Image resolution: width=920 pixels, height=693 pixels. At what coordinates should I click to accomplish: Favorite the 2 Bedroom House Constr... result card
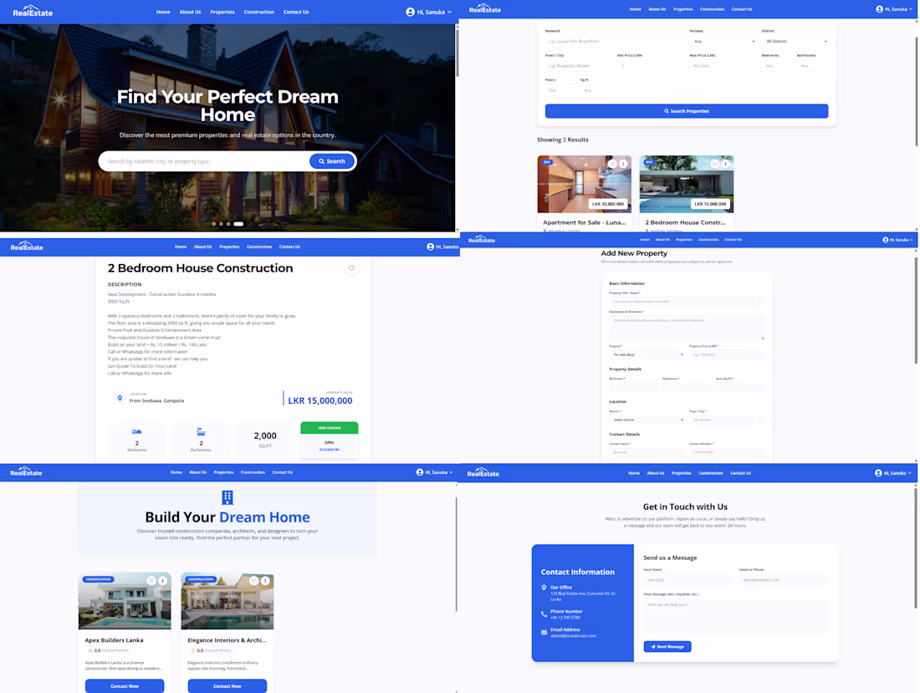pyautogui.click(x=714, y=164)
